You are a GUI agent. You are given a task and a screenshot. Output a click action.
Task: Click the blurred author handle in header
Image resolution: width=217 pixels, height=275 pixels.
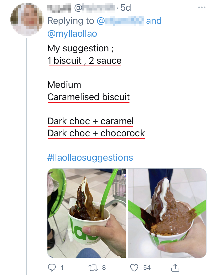(x=95, y=8)
